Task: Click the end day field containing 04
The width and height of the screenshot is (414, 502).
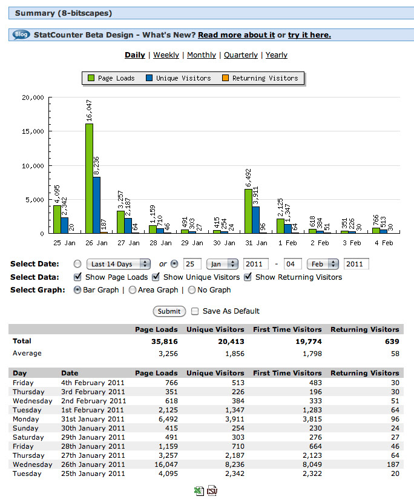Action: [292, 264]
